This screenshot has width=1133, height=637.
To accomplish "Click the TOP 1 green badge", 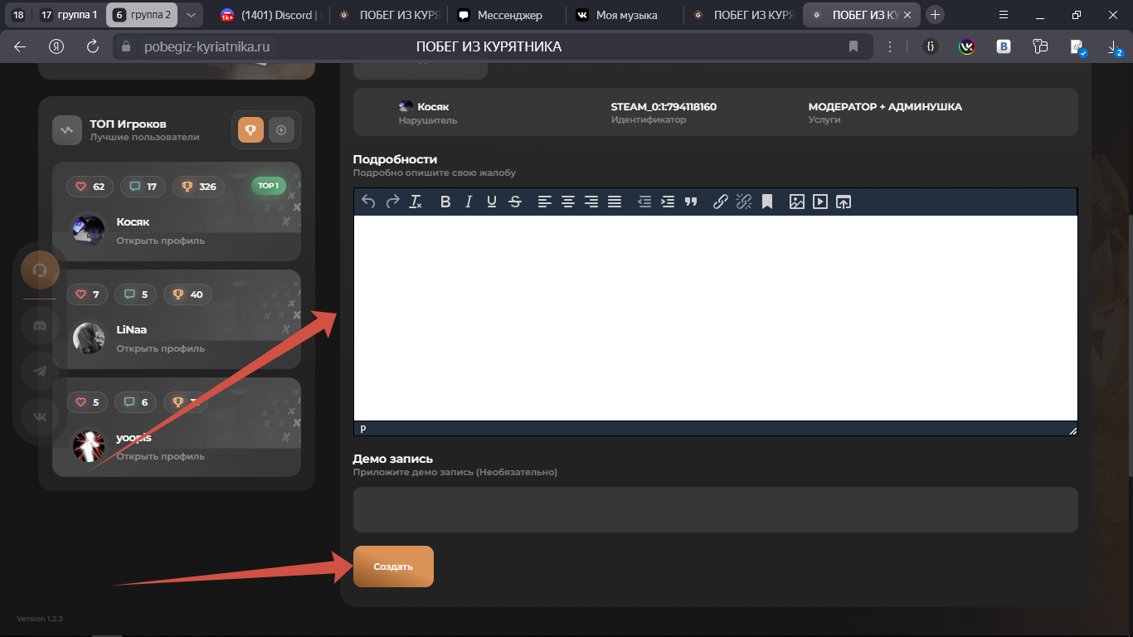I will click(x=269, y=186).
